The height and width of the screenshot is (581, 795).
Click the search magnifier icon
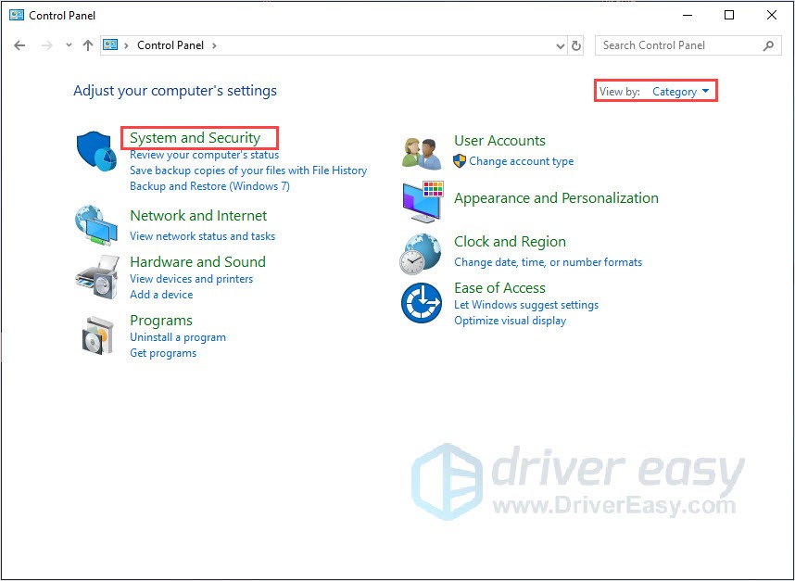768,45
